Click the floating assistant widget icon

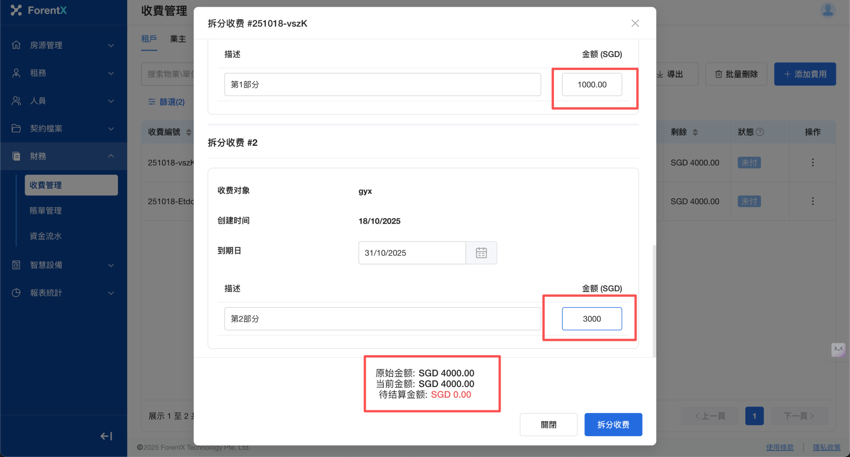(x=838, y=349)
